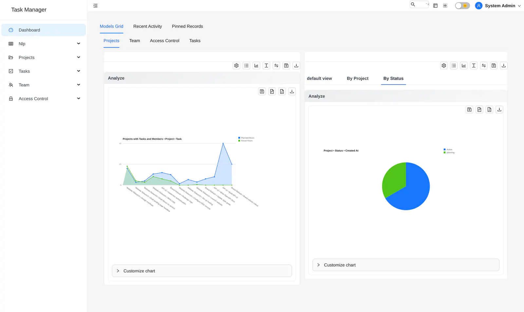The height and width of the screenshot is (312, 524).
Task: Click the swap arrows icon in the By Status panel toolbar
Action: [484, 66]
